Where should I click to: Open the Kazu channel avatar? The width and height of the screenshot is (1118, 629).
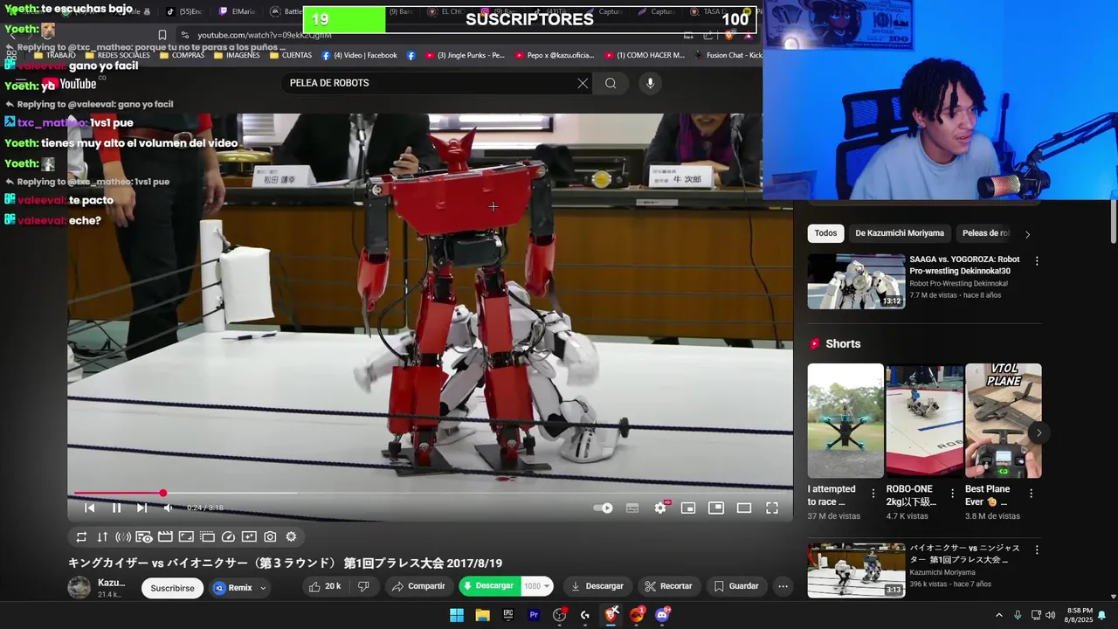pyautogui.click(x=79, y=588)
